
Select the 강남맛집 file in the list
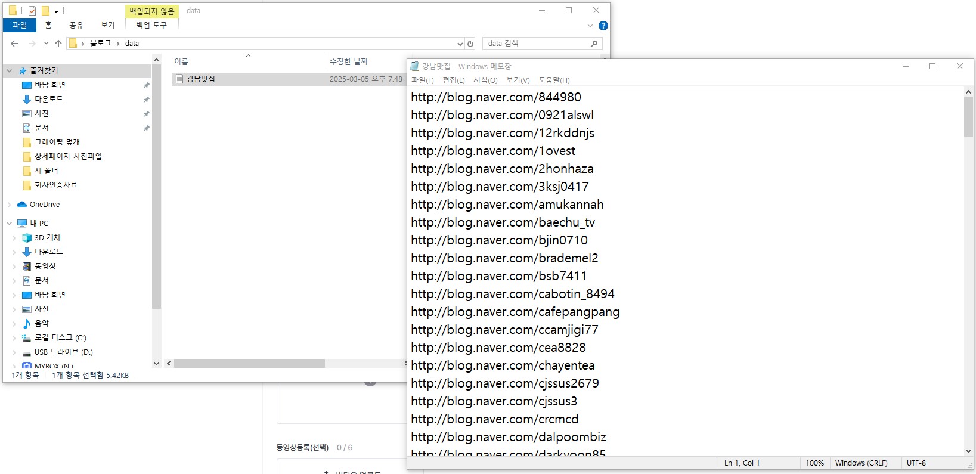click(x=201, y=79)
